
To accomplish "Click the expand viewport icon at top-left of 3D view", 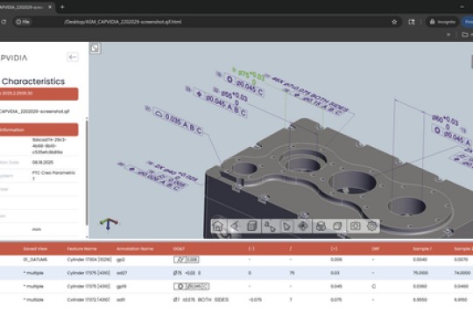I will point(95,48).
